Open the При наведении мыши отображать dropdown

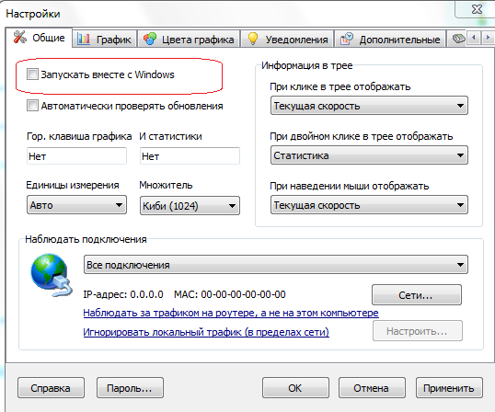(x=369, y=205)
